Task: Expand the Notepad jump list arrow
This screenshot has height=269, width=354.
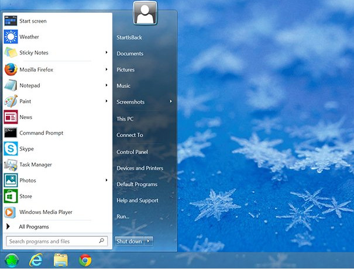Action: [x=106, y=85]
